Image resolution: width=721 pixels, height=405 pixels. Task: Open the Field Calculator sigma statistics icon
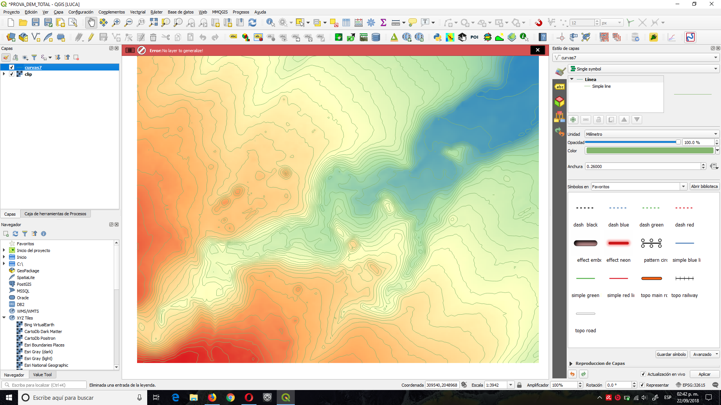[x=383, y=22]
